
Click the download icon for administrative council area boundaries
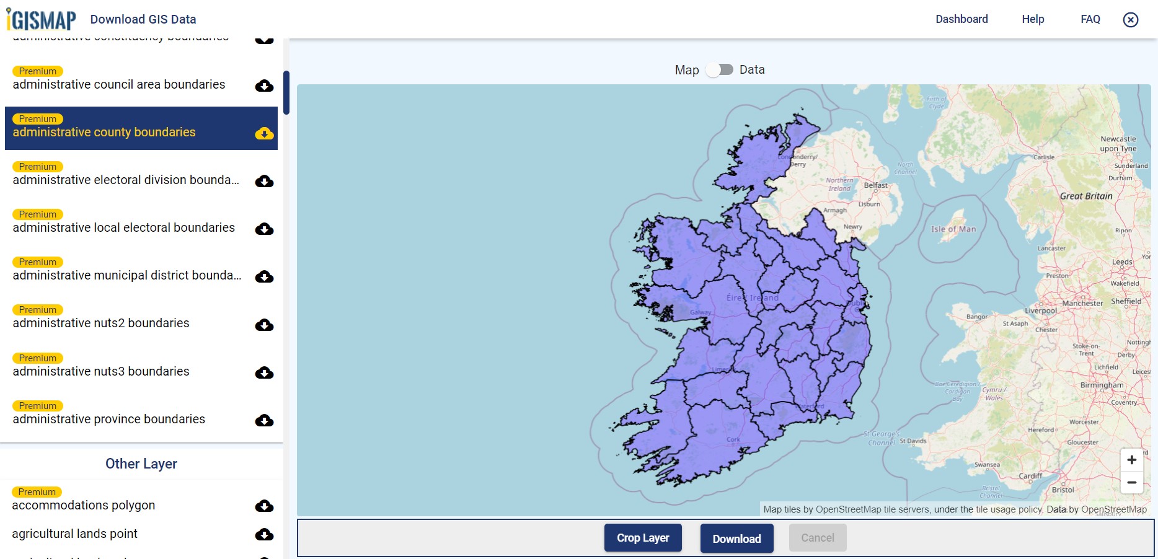click(265, 86)
